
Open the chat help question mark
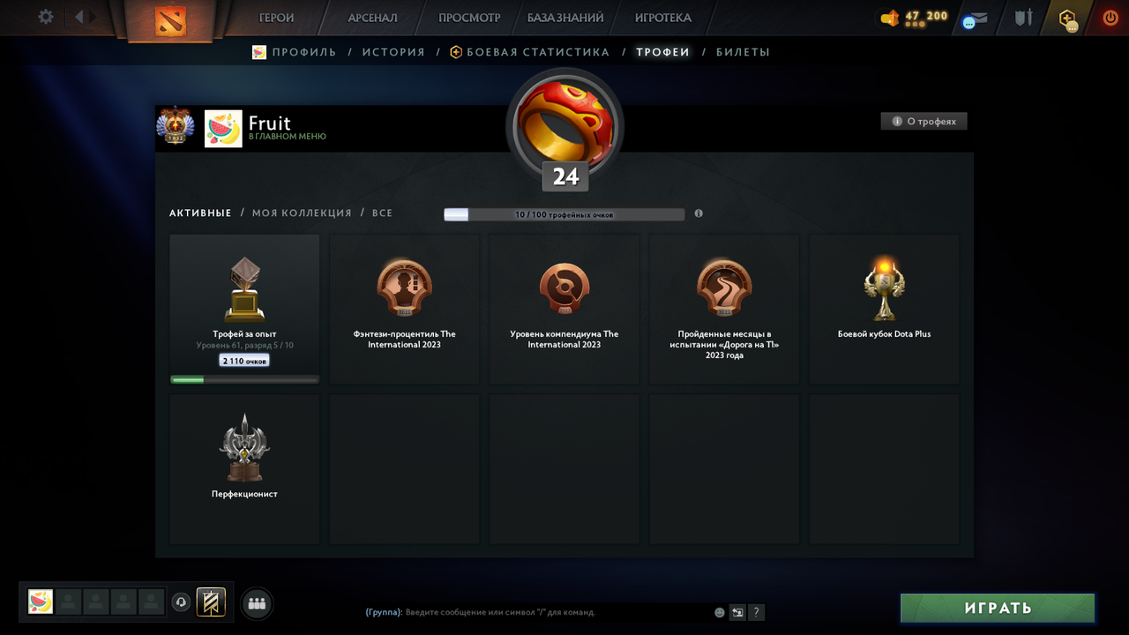tap(756, 612)
